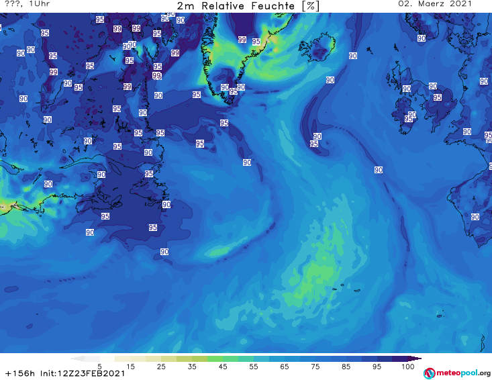Image resolution: width=492 pixels, height=380 pixels.
Task: Click the olive 35–40 legend swatch
Action: click(199, 359)
